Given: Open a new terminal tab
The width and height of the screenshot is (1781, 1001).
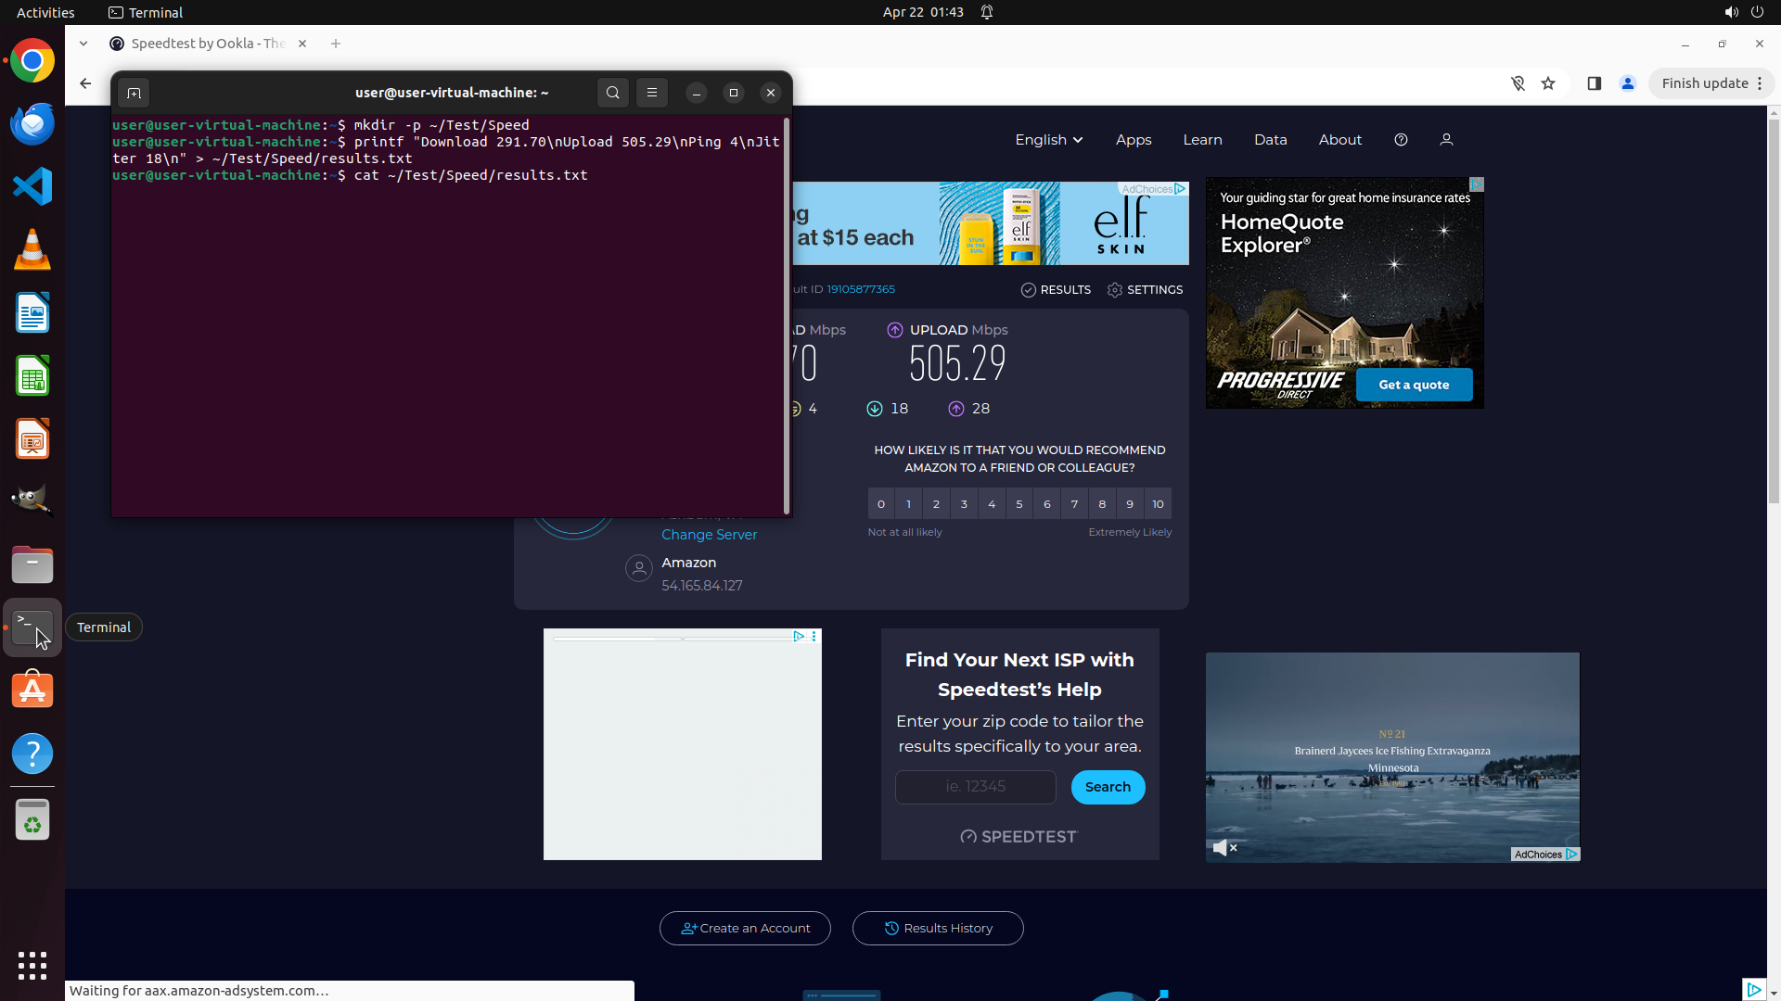Looking at the screenshot, I should [x=134, y=93].
